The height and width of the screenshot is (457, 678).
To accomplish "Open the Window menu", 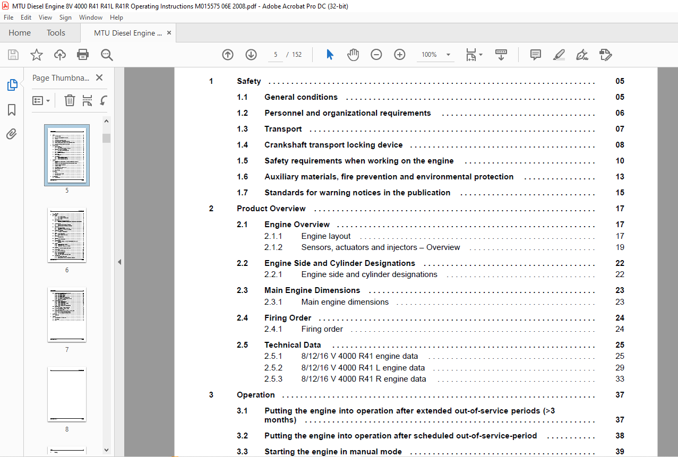I will pos(91,18).
